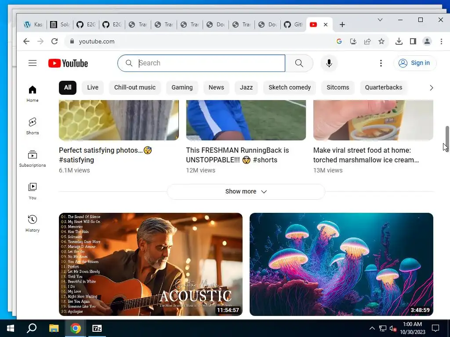The height and width of the screenshot is (337, 450).
Task: Open the Windows Start menu
Action: (x=11, y=328)
